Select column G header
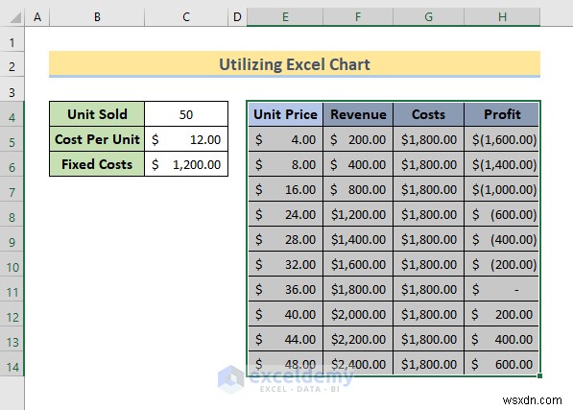 coord(428,17)
